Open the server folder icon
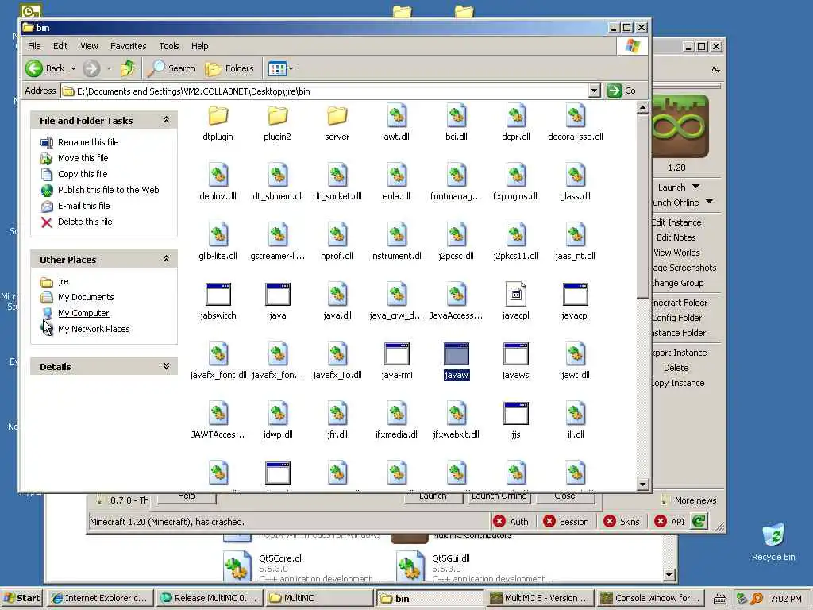Image resolution: width=813 pixels, height=610 pixels. click(337, 116)
